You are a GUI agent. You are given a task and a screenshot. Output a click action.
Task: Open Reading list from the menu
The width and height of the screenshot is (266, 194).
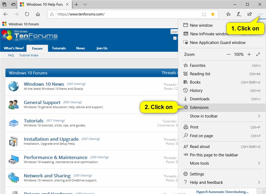pyautogui.click(x=222, y=74)
